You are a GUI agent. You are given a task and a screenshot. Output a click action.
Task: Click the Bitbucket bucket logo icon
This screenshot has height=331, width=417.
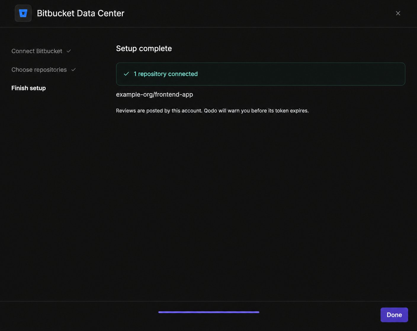click(x=23, y=13)
